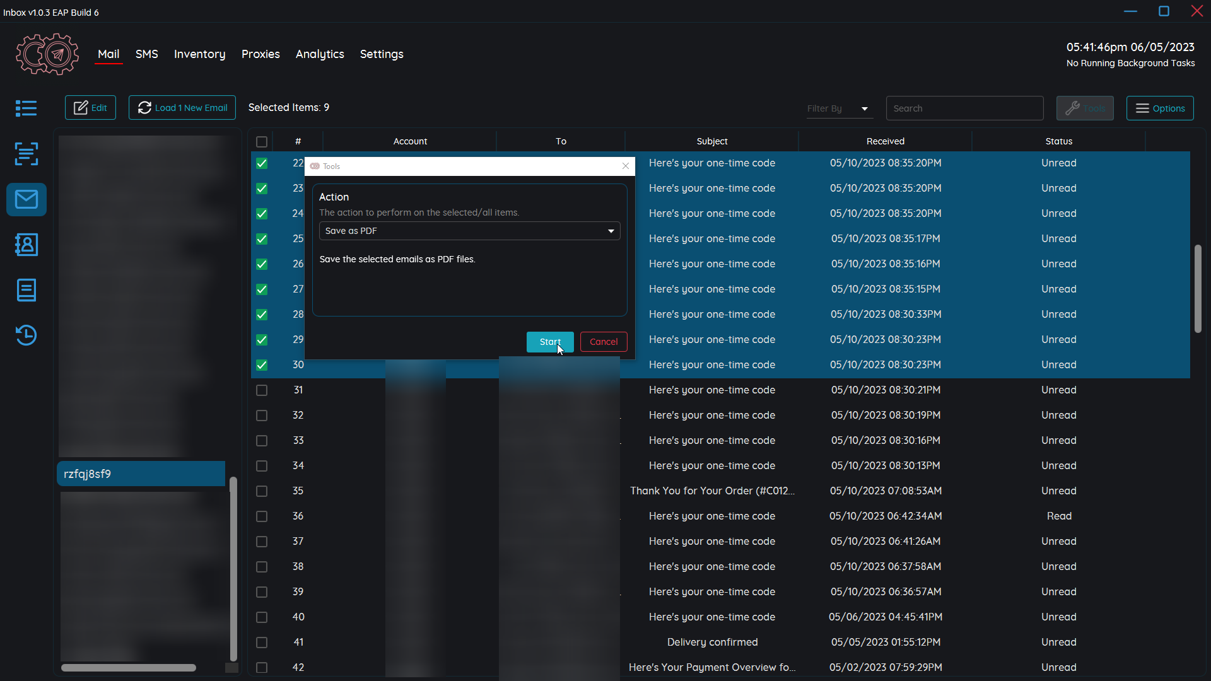
Task: Open the contacts book sidebar icon
Action: (x=26, y=245)
